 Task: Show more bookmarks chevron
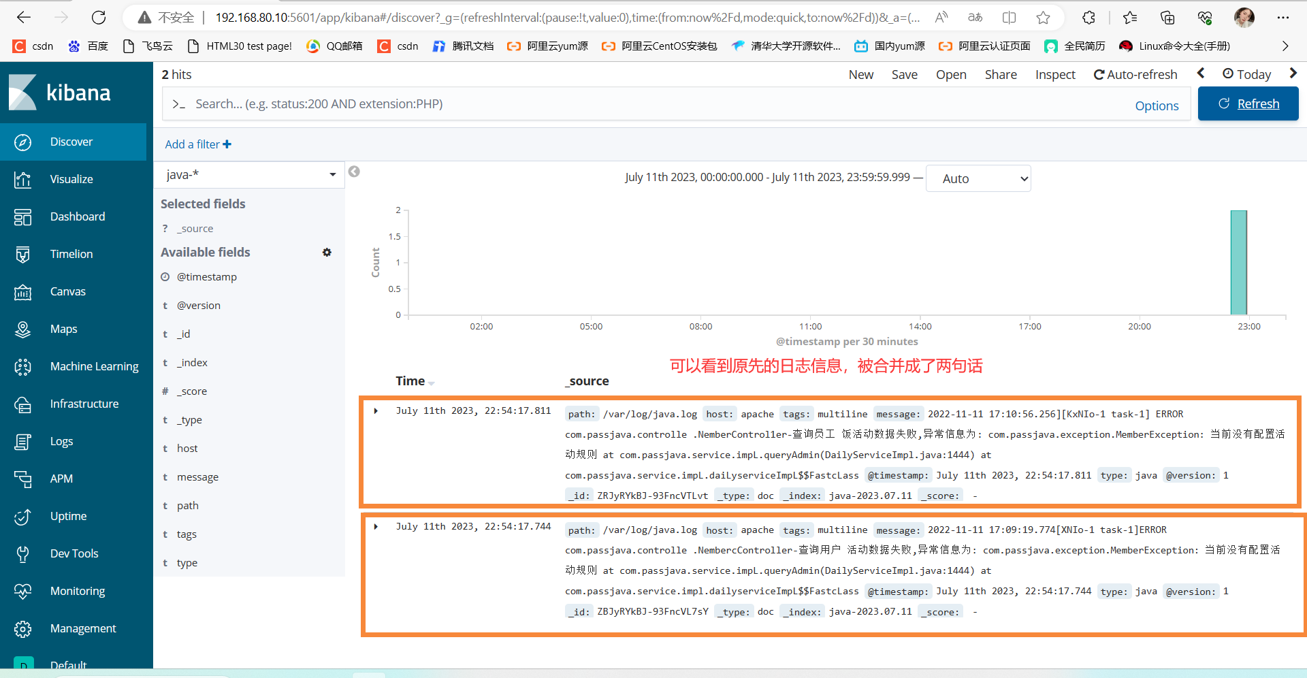(1285, 46)
